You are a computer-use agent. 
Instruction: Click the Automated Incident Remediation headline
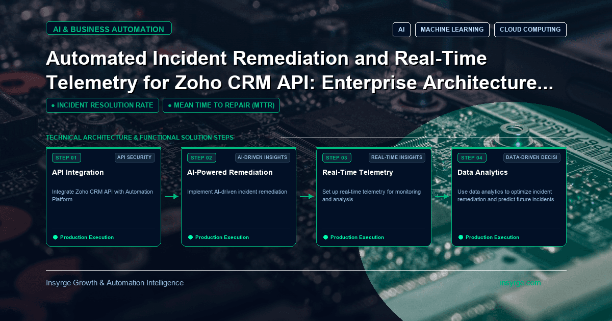point(299,70)
